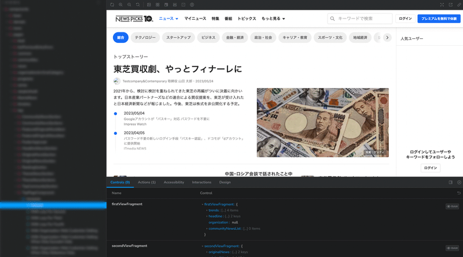463x257 pixels.
Task: Open the ニュース dropdown in the header
Action: [x=168, y=19]
